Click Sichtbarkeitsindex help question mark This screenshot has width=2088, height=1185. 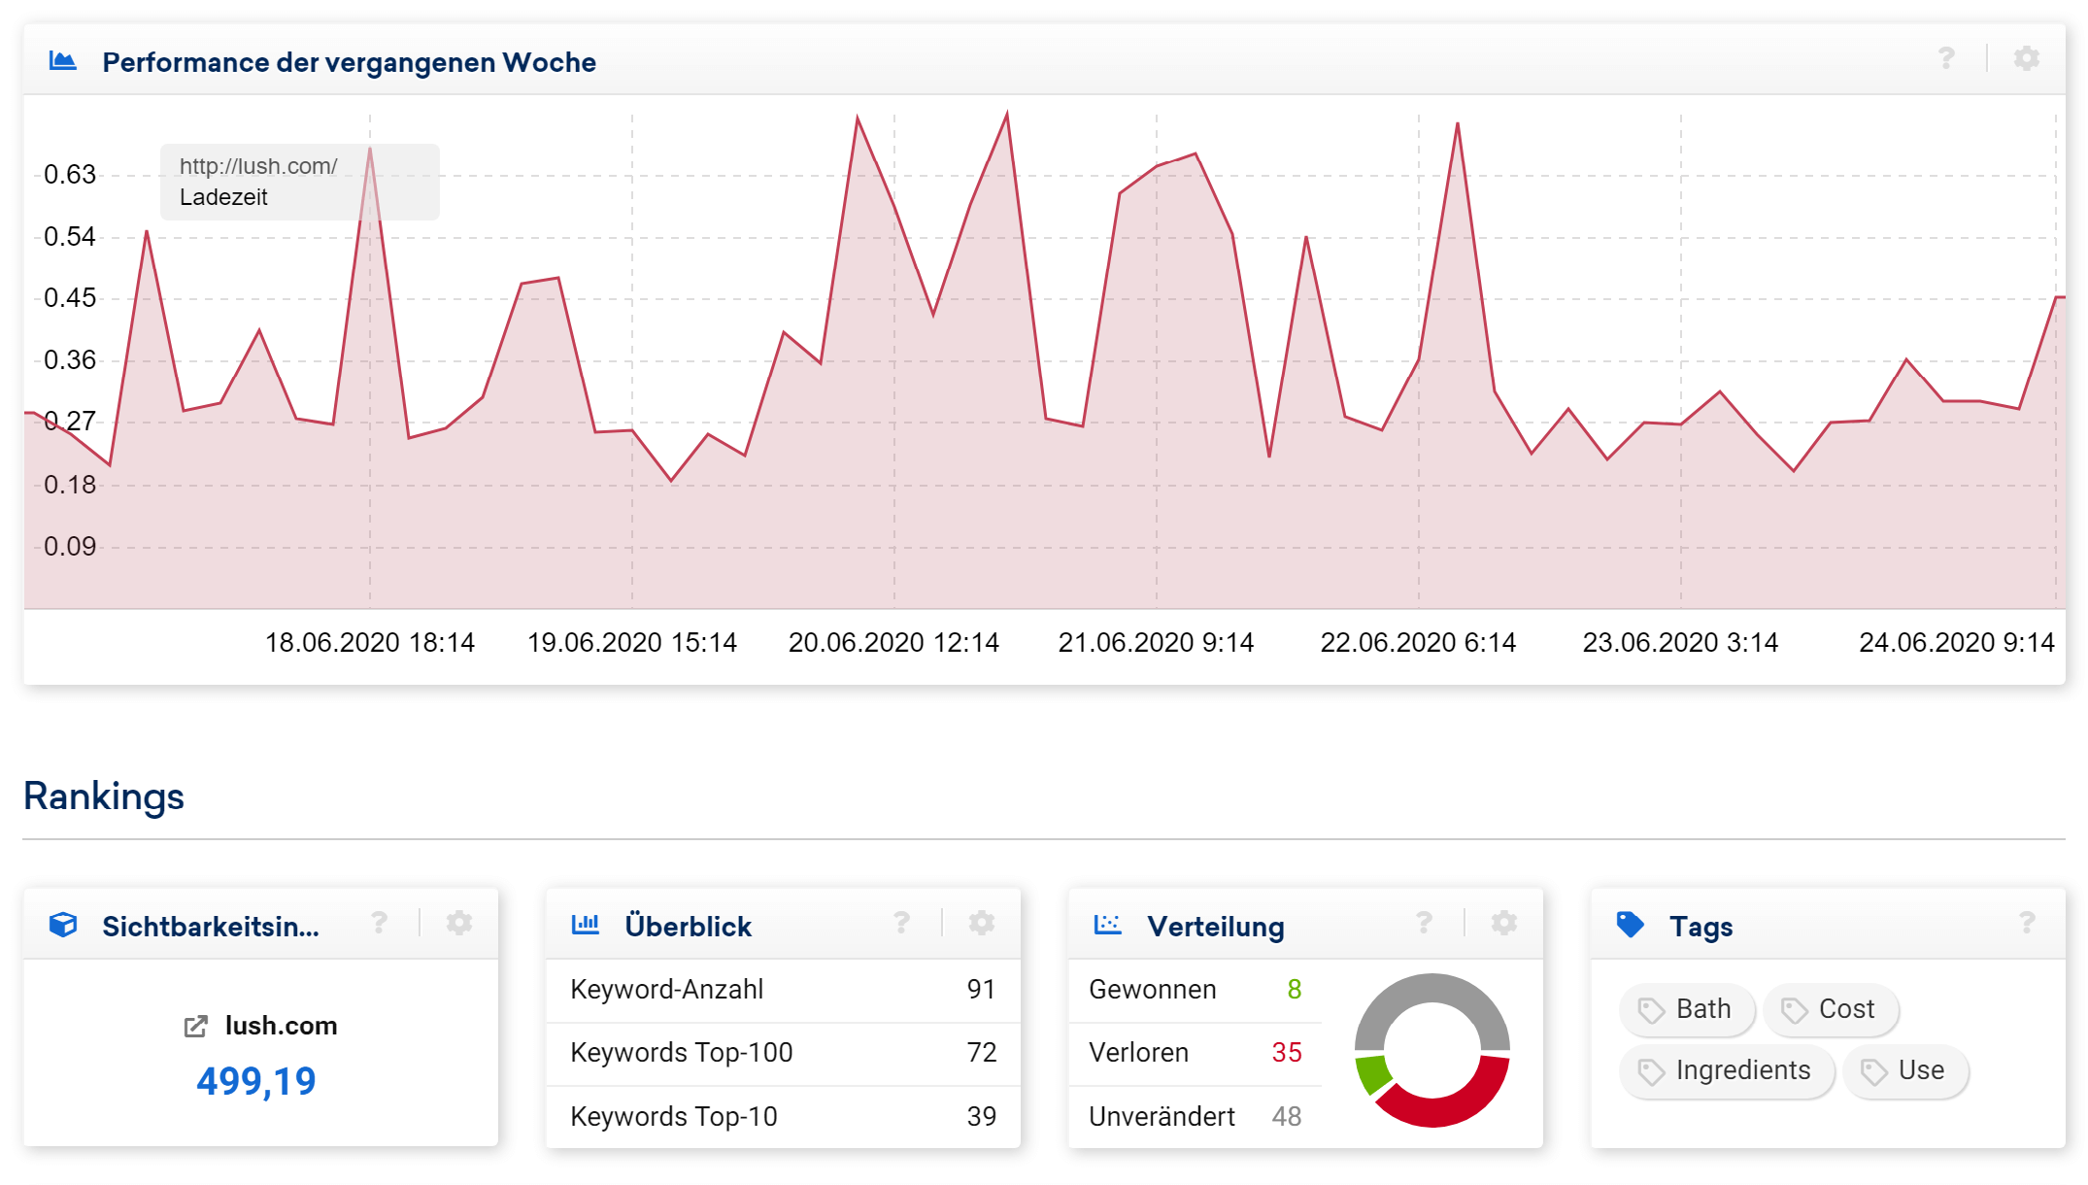tap(379, 923)
